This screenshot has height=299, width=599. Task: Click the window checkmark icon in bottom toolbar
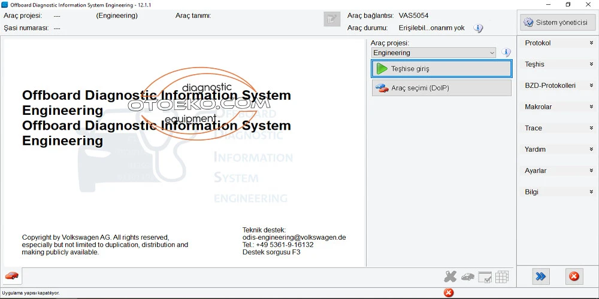point(485,277)
